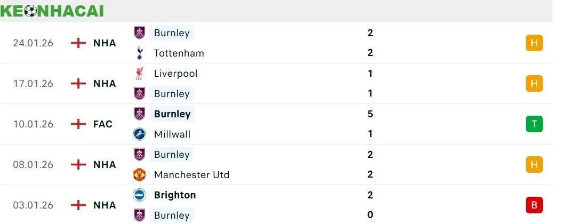561x224 pixels.
Task: Click the green T result badge
Action: pos(534,124)
